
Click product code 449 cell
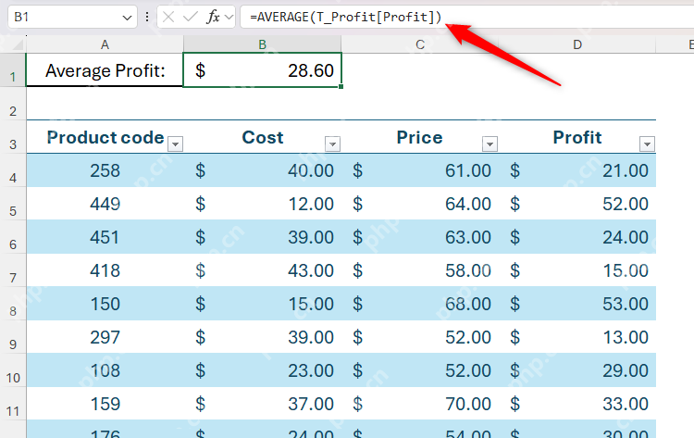(105, 204)
